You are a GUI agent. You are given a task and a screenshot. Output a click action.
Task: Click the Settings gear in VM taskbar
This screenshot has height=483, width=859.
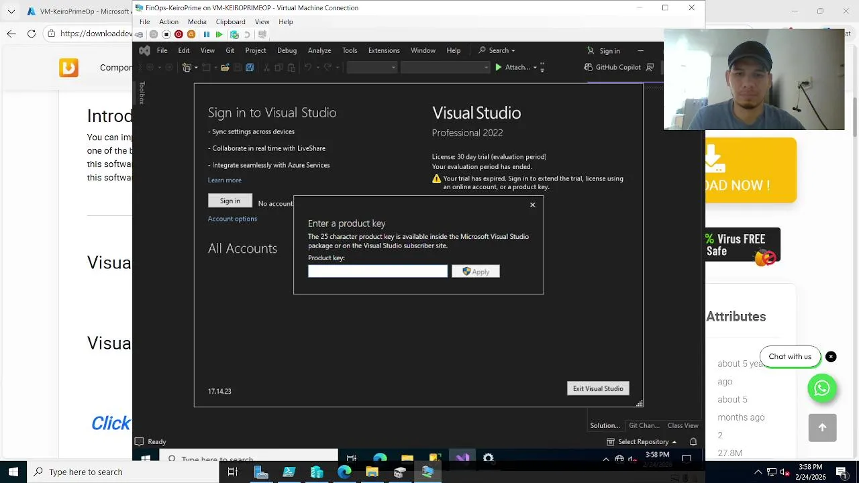(x=489, y=459)
